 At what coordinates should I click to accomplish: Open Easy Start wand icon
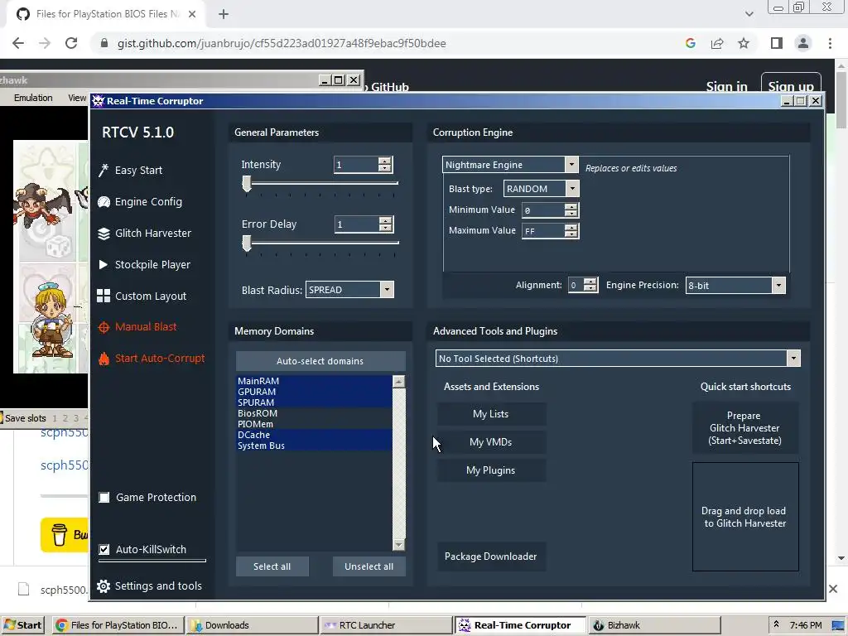pyautogui.click(x=104, y=171)
